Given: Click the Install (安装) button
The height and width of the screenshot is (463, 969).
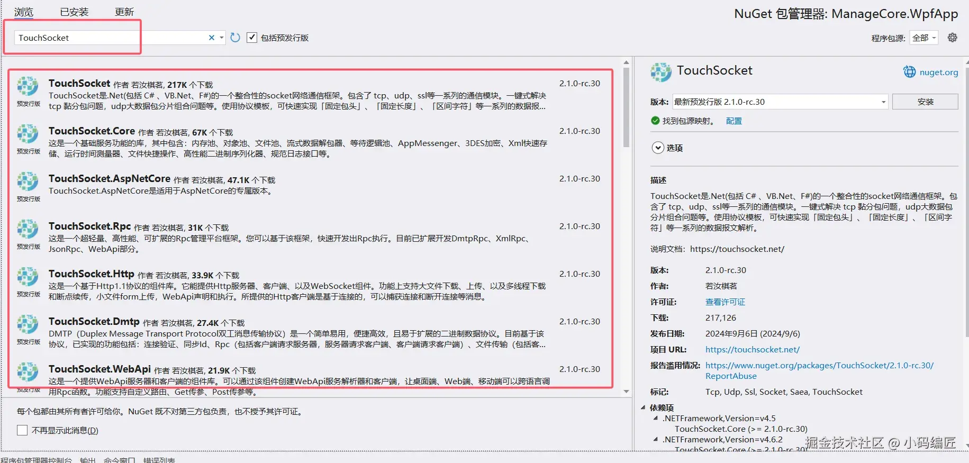Looking at the screenshot, I should [925, 102].
